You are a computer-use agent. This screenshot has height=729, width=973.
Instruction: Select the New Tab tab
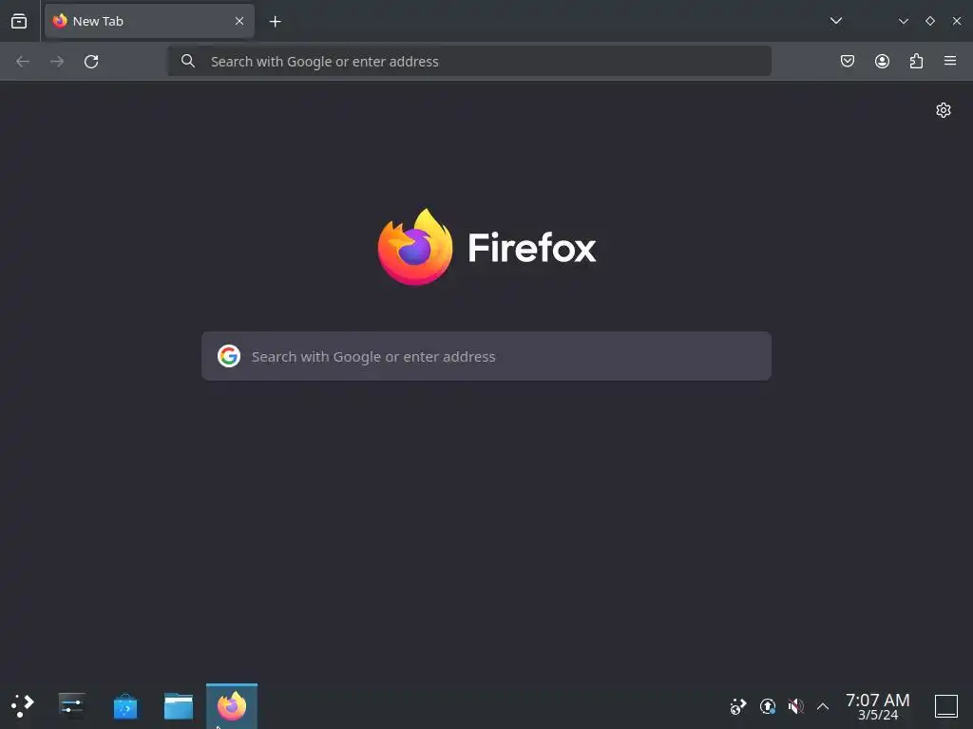coord(149,21)
